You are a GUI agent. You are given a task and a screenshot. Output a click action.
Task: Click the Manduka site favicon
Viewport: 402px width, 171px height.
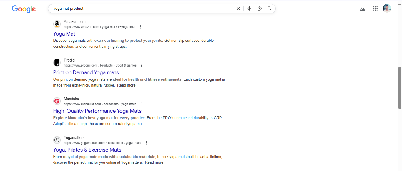57,101
